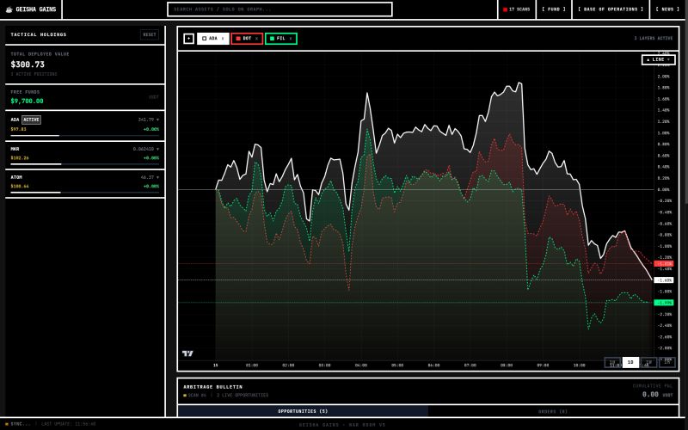The width and height of the screenshot is (688, 430).
Task: Expand the ADA holding row arrow
Action: (158, 120)
